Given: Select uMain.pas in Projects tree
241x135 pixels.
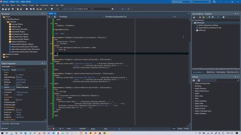Looking at the screenshot, I should point(202,30).
